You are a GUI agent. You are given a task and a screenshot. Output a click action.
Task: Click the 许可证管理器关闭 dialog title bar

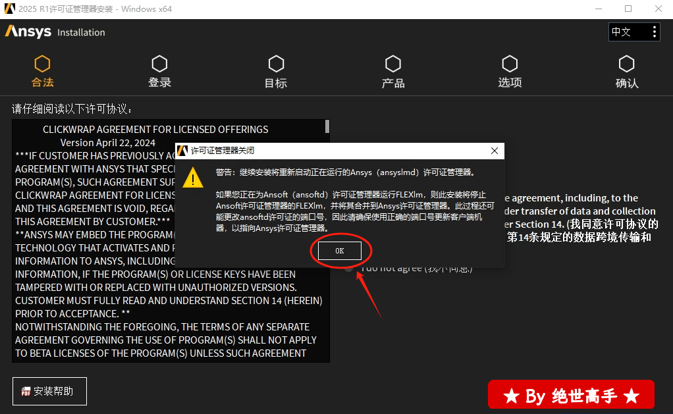coord(329,151)
